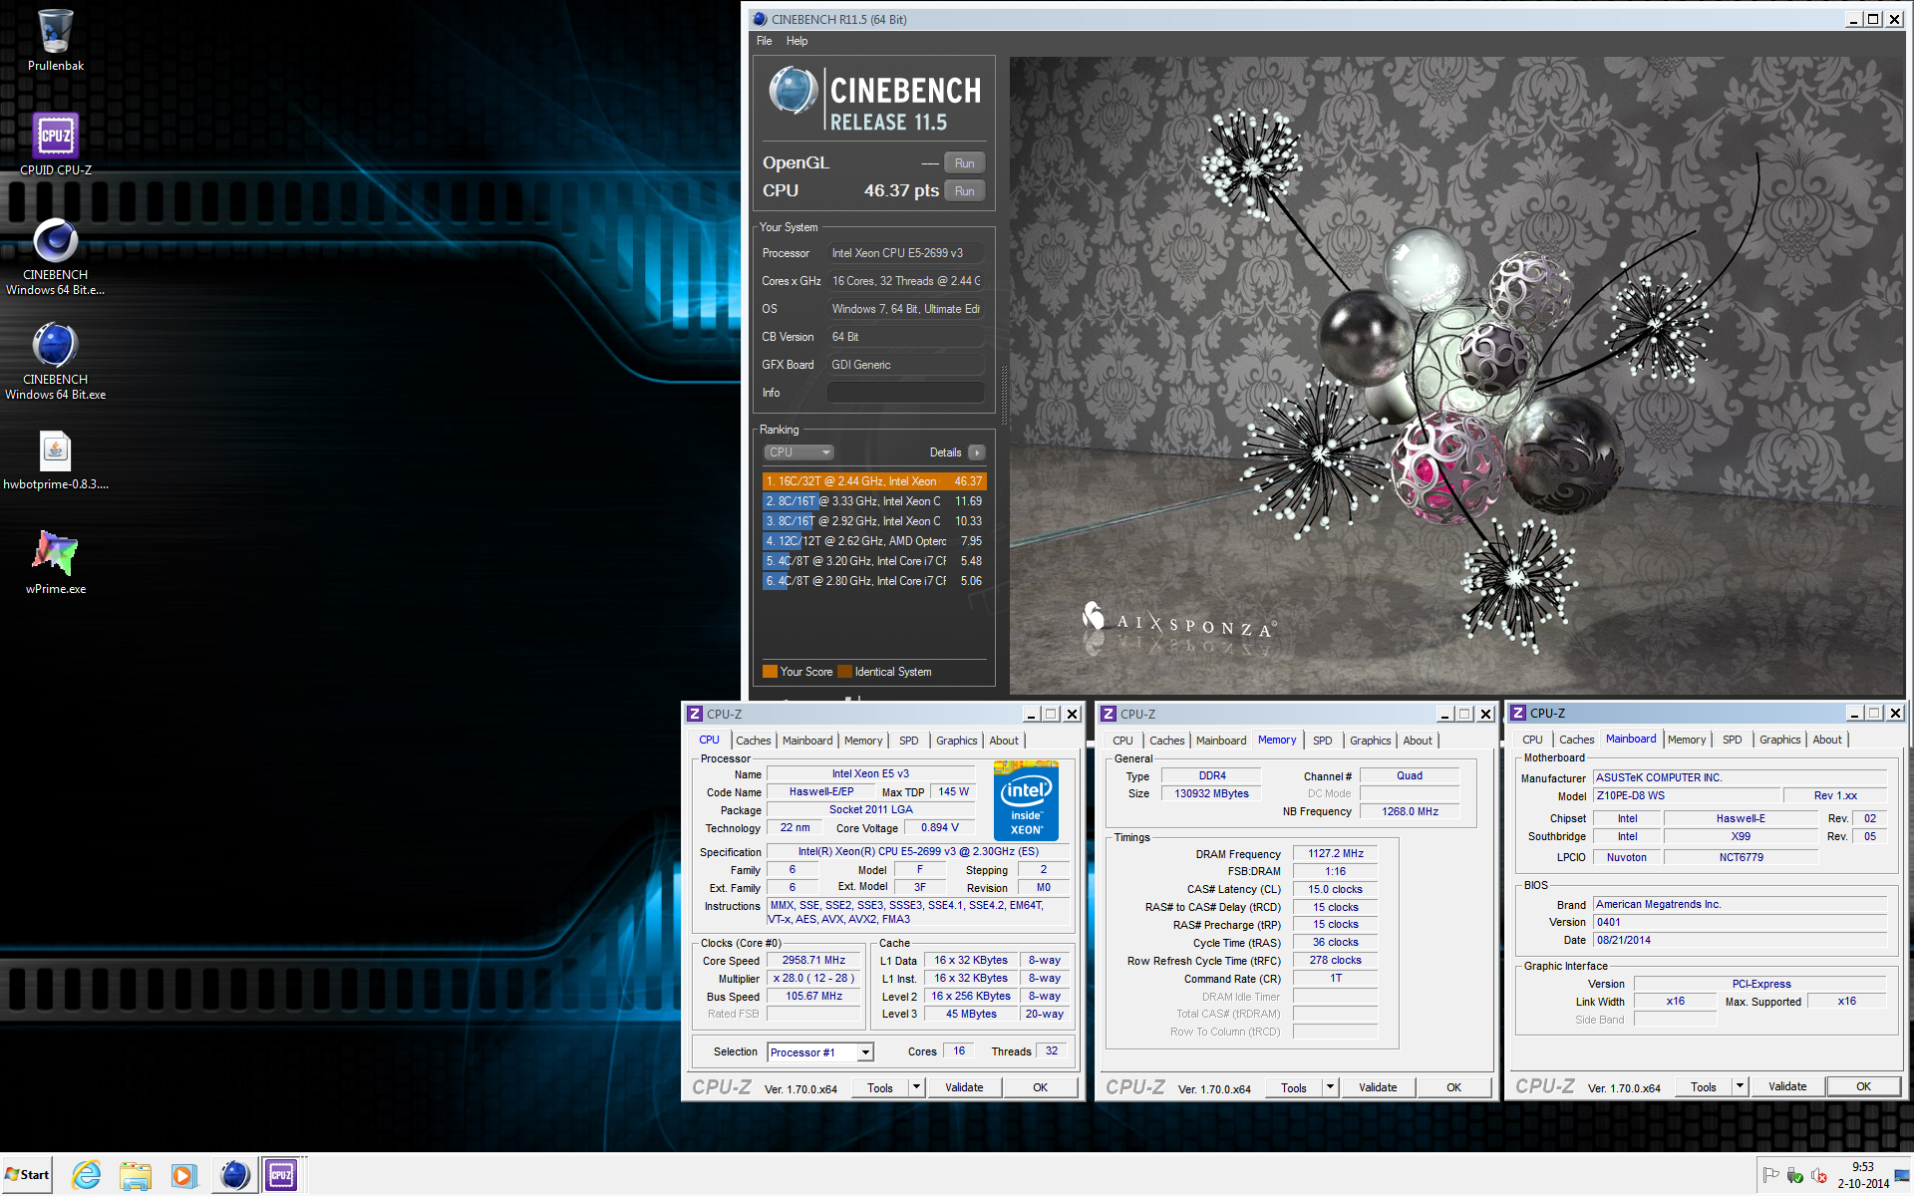Switch to the Cinebench taskbar button

pos(234,1175)
